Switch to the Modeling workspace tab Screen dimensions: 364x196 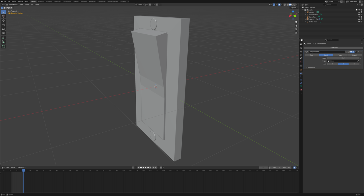(x=41, y=1)
